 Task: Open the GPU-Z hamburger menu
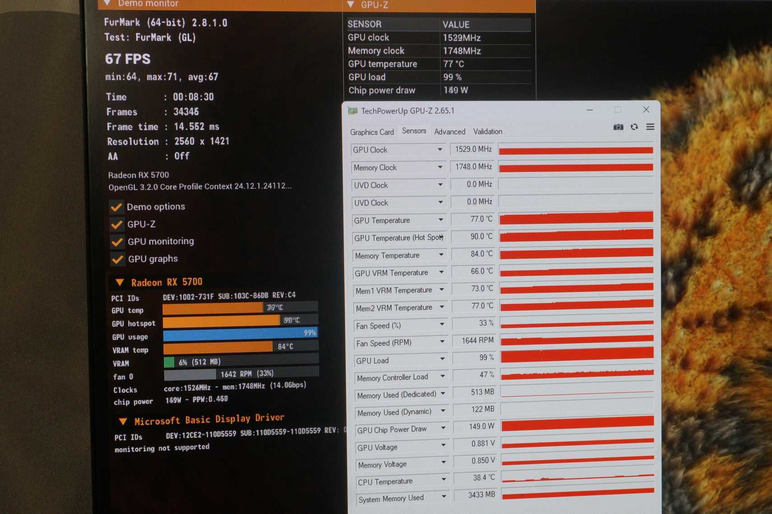[x=650, y=127]
